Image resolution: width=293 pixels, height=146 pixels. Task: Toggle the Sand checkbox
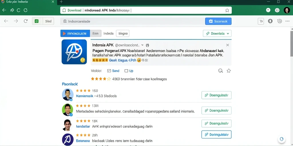click(109, 71)
